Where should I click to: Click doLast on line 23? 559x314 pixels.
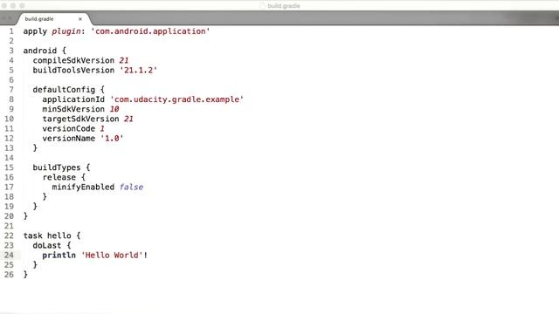point(47,245)
